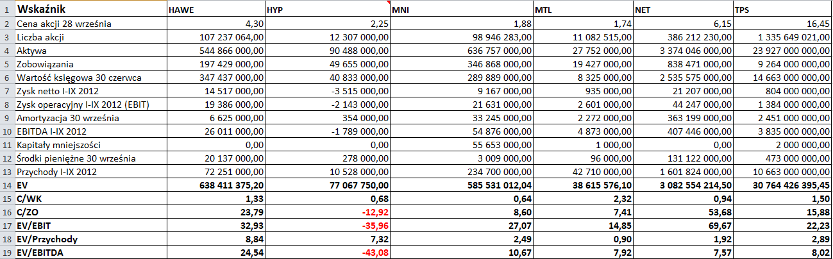Click EV/EBITDA value 8,02
The image size is (833, 259).
point(782,252)
